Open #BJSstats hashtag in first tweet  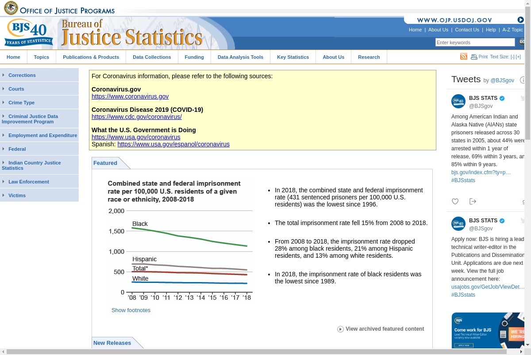(463, 180)
